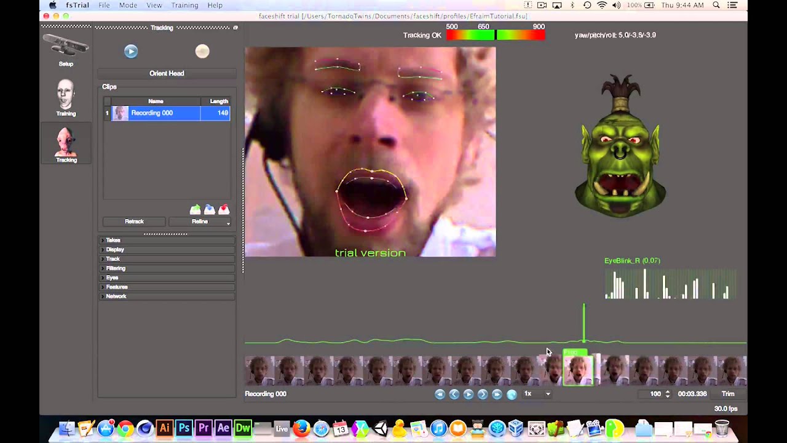
Task: Switch to Training mode head icon
Action: 66,98
